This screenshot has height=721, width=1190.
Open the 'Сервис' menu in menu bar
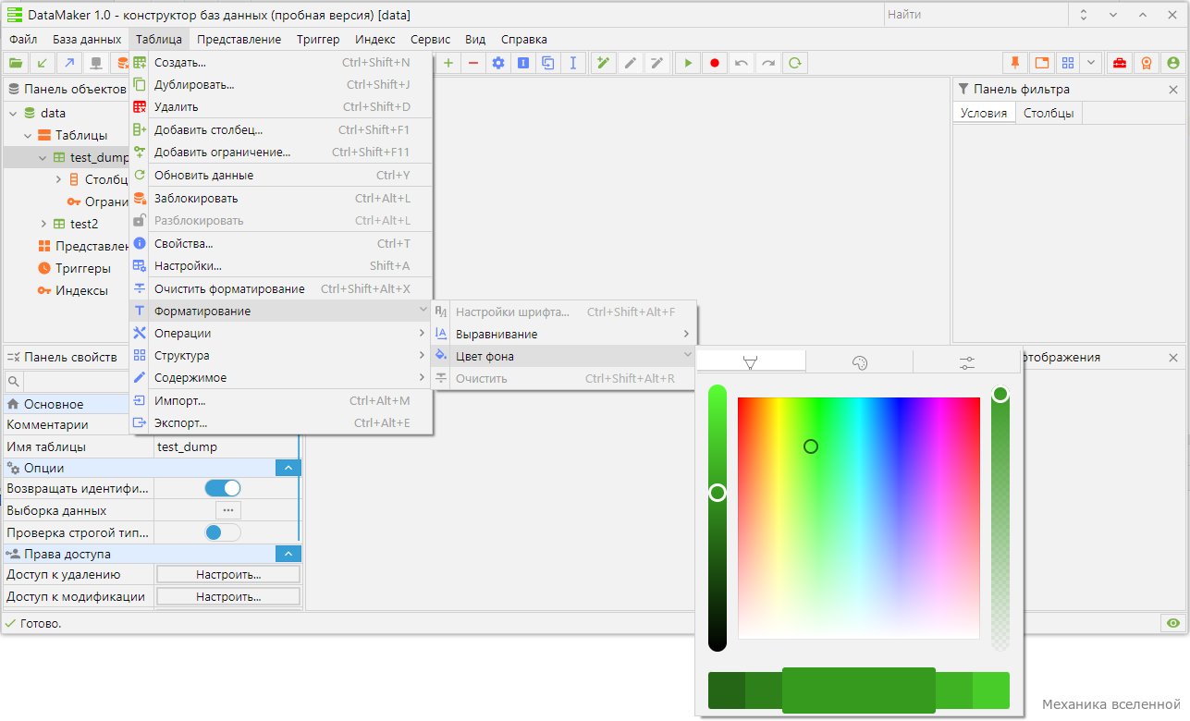coord(430,39)
